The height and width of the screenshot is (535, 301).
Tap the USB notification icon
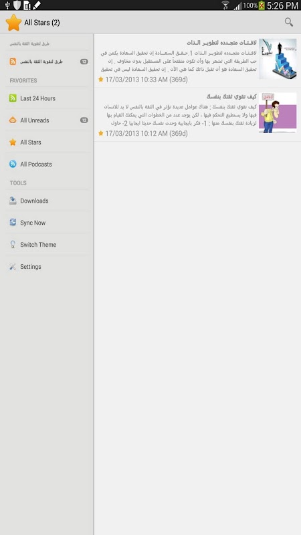[x=7, y=5]
